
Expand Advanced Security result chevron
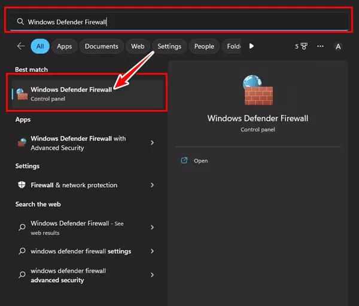pyautogui.click(x=152, y=143)
